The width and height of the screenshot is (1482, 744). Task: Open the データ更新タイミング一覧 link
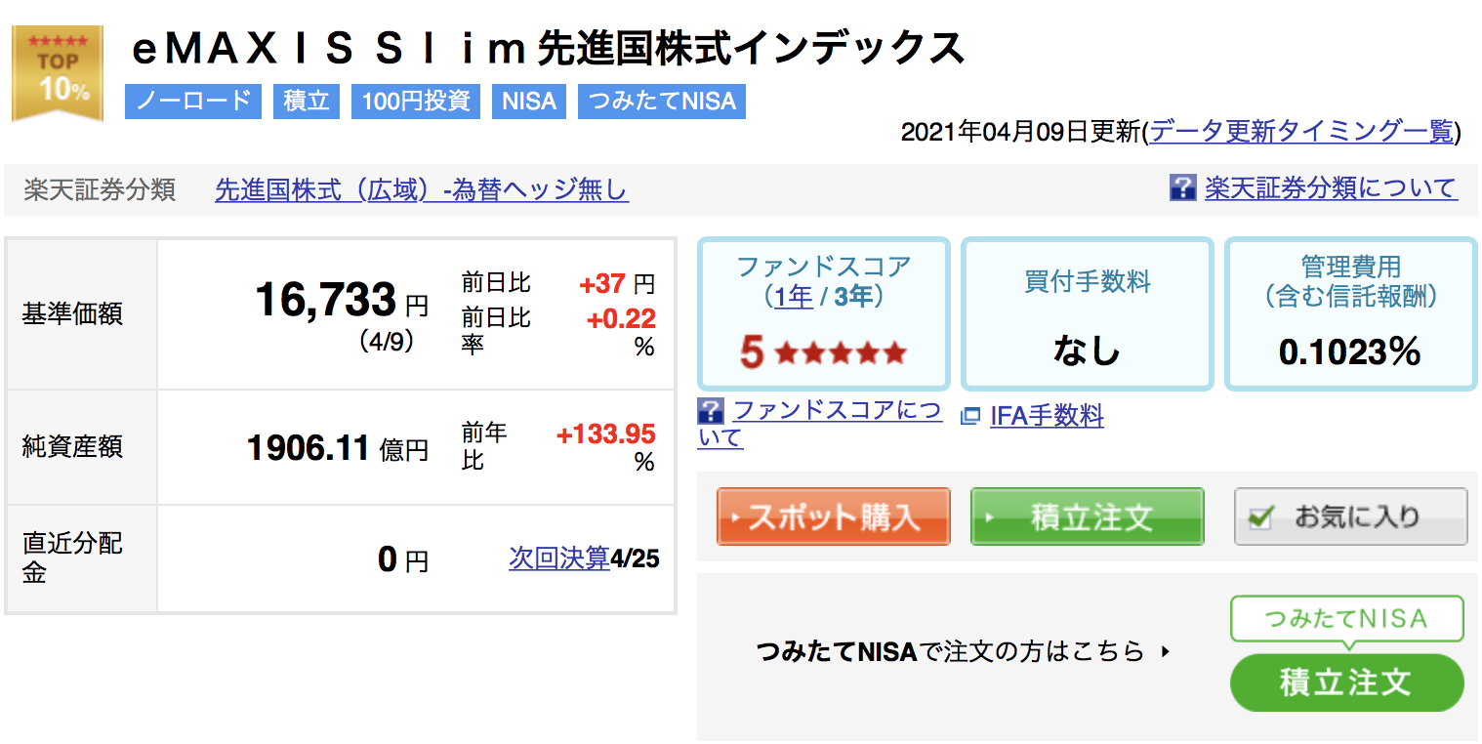coord(1302,132)
